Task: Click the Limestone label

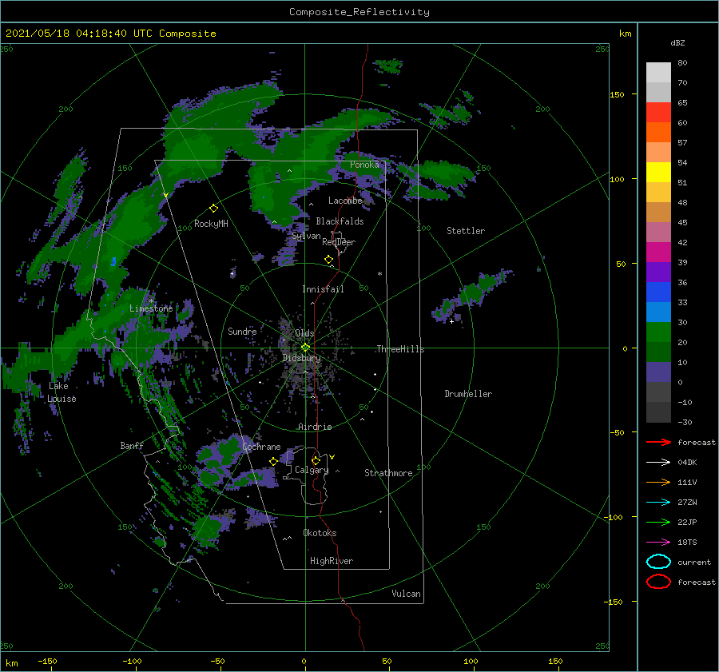Action: pyautogui.click(x=151, y=308)
